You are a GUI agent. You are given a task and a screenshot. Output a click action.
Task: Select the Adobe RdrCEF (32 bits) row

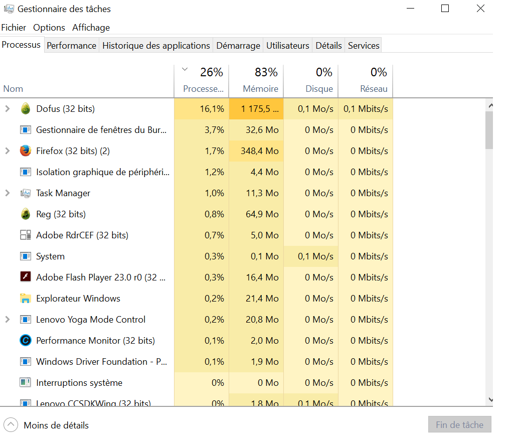197,235
